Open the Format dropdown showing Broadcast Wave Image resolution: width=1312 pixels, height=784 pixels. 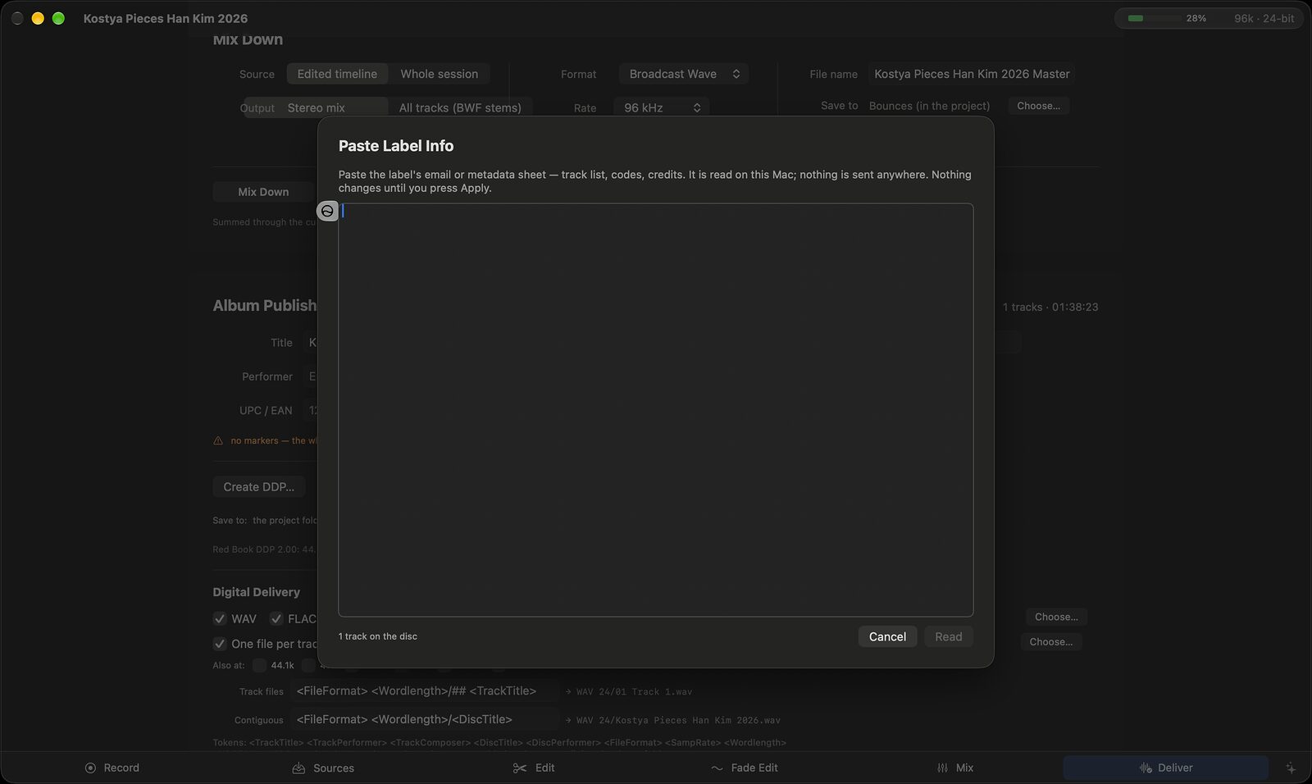coord(684,74)
